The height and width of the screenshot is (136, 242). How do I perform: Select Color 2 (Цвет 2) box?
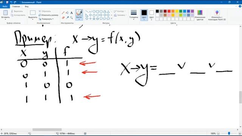pyautogui.click(x=151, y=15)
